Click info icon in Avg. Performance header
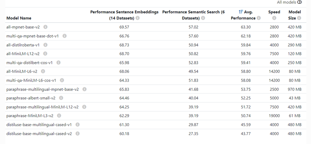 [x=259, y=18]
